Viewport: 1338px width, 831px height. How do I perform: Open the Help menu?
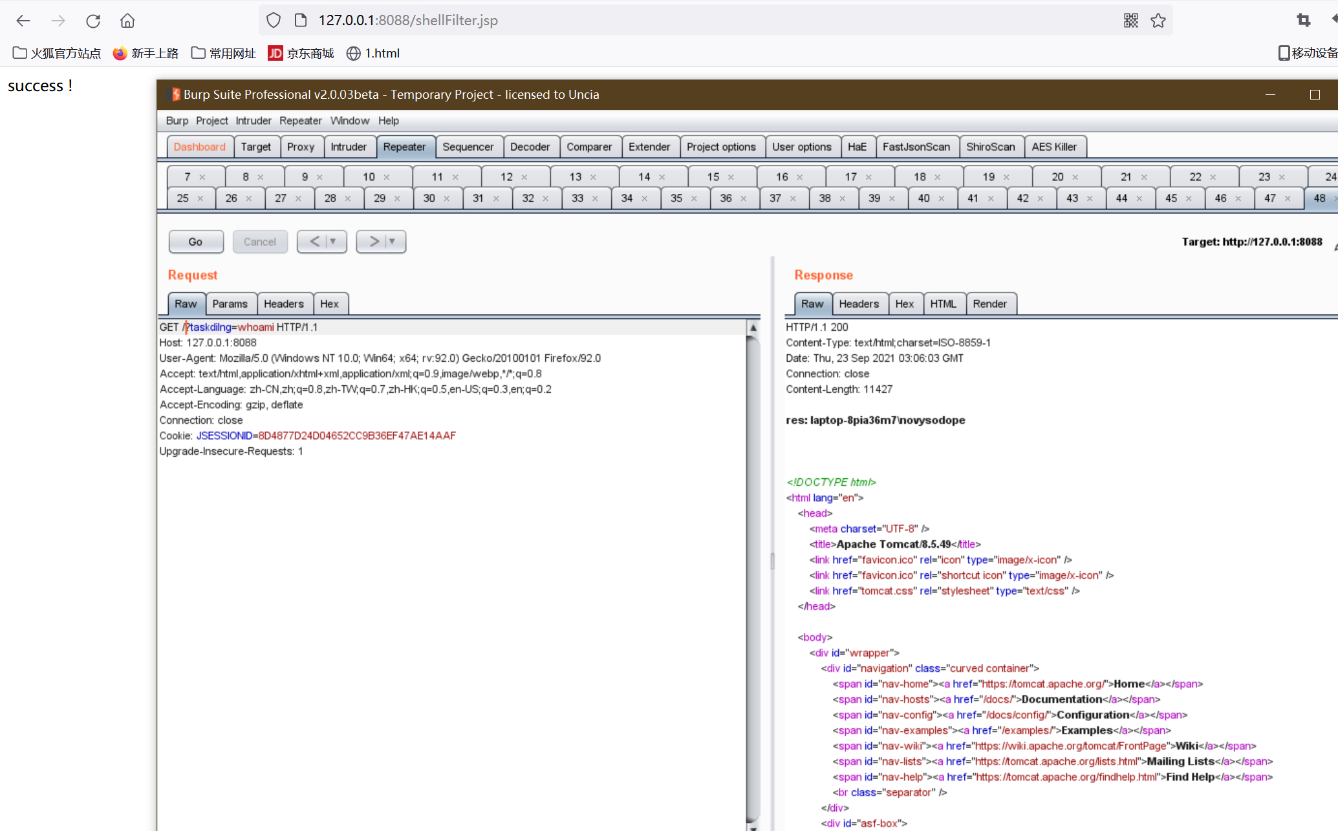click(389, 121)
